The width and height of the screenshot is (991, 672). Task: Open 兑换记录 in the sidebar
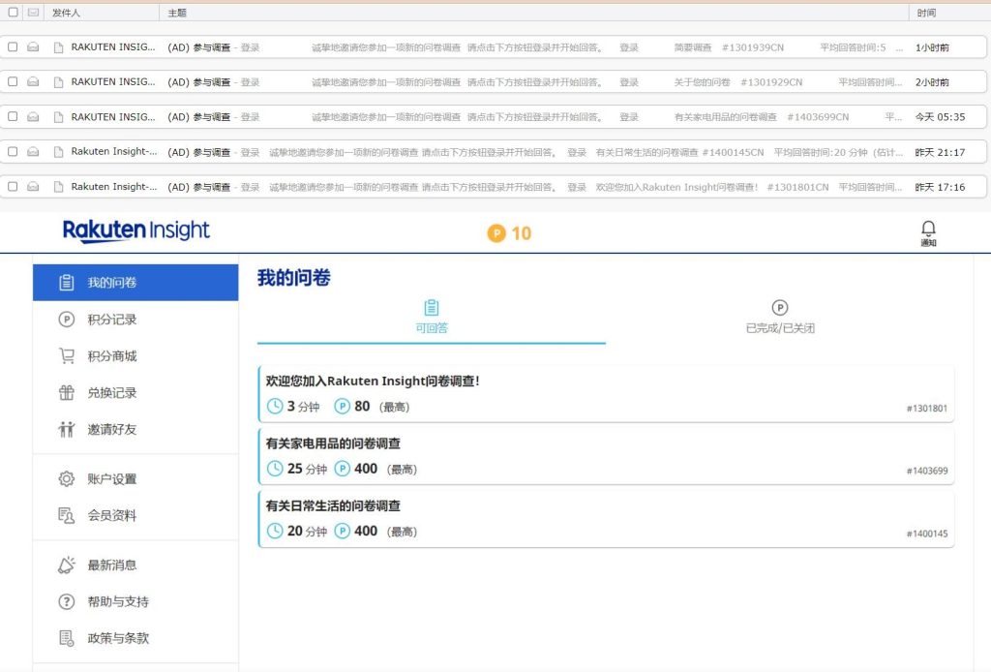point(135,392)
